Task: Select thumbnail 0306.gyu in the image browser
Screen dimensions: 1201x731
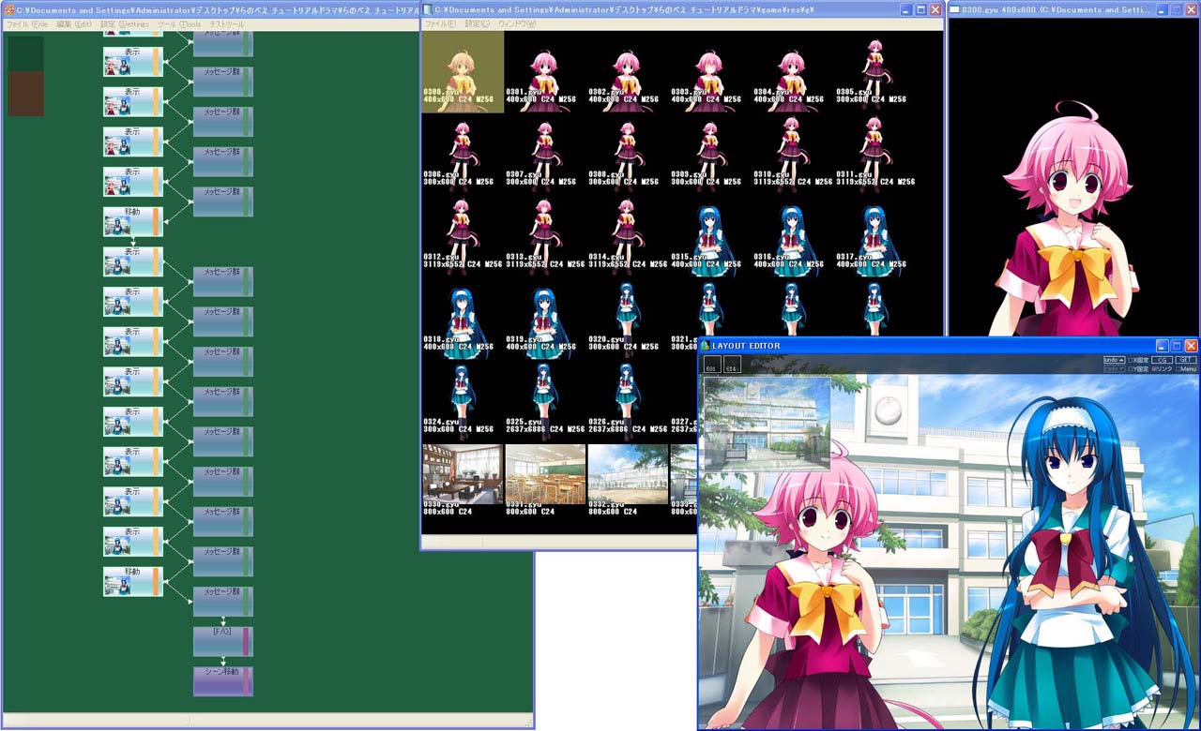Action: coord(462,154)
